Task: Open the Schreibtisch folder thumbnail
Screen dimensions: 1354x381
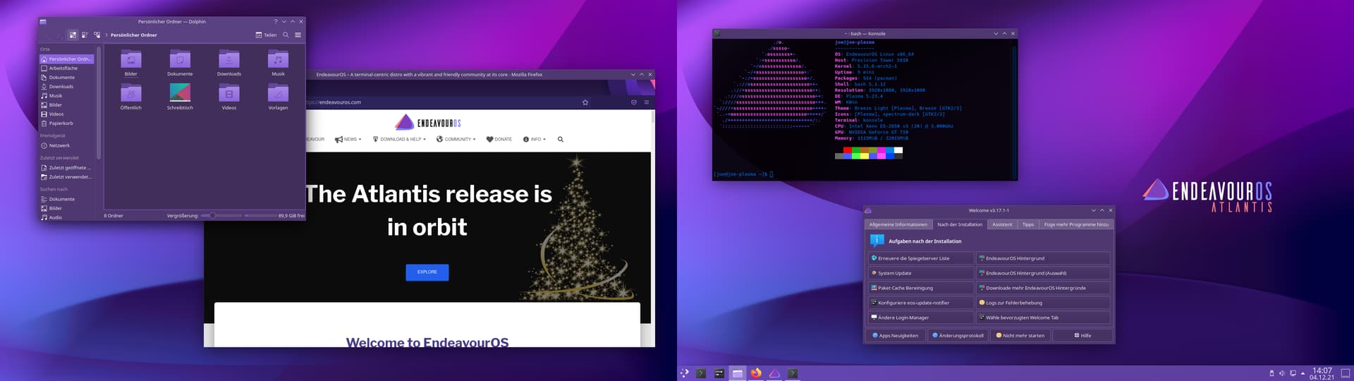Action: [180, 97]
